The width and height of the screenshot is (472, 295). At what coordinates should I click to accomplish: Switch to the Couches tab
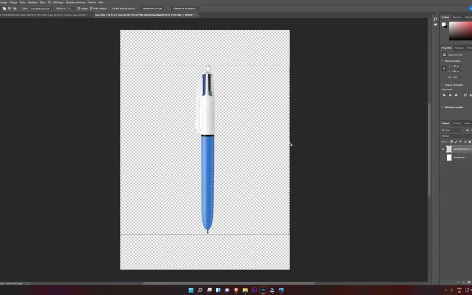(x=456, y=123)
